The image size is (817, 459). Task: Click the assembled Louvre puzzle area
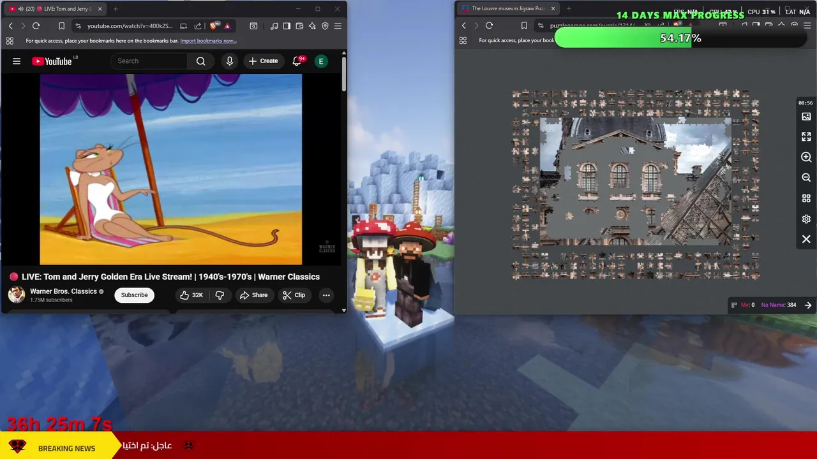tap(636, 181)
